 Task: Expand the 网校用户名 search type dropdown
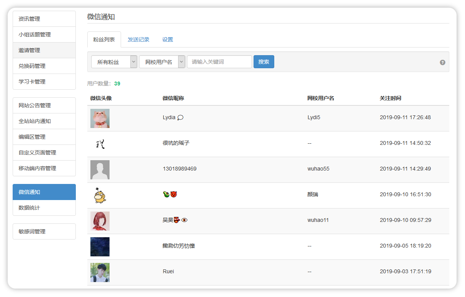(x=162, y=62)
